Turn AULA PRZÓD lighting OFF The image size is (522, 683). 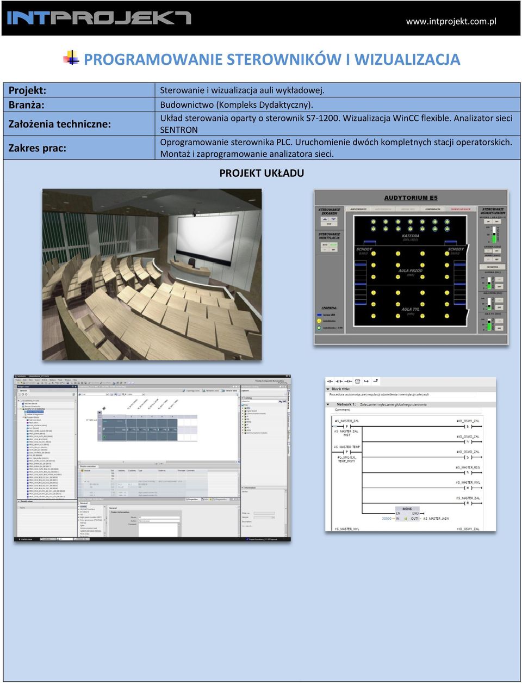[499, 307]
